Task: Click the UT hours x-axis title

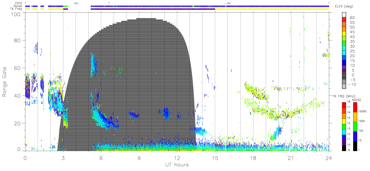Action: coord(177,165)
